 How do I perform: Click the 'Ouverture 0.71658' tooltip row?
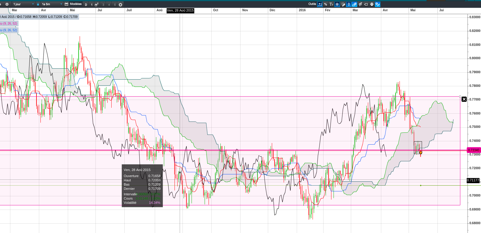point(142,176)
